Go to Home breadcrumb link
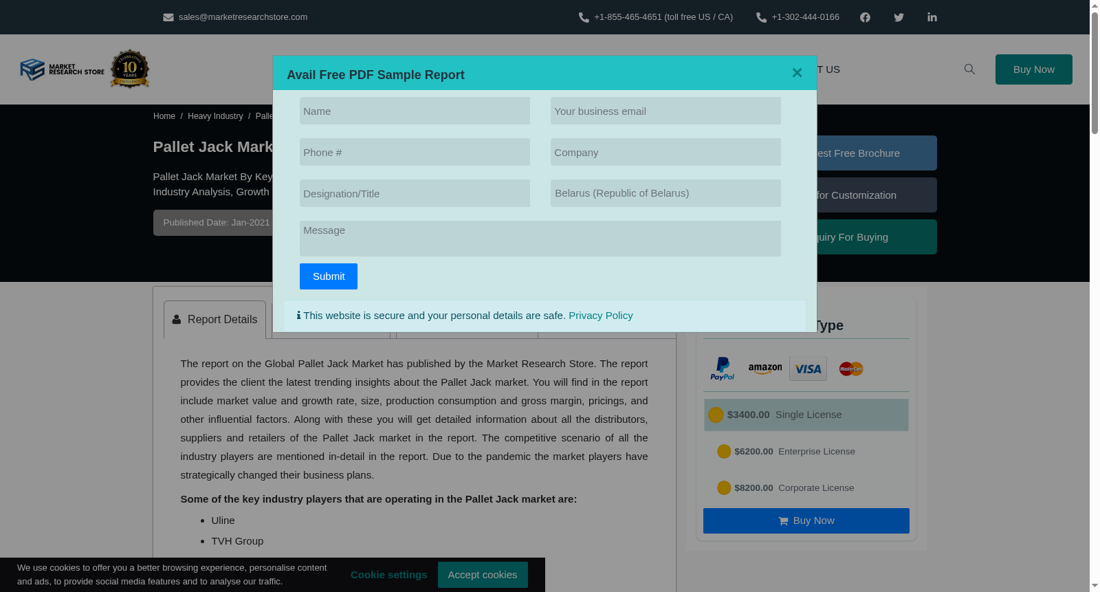This screenshot has width=1100, height=592. tap(164, 116)
